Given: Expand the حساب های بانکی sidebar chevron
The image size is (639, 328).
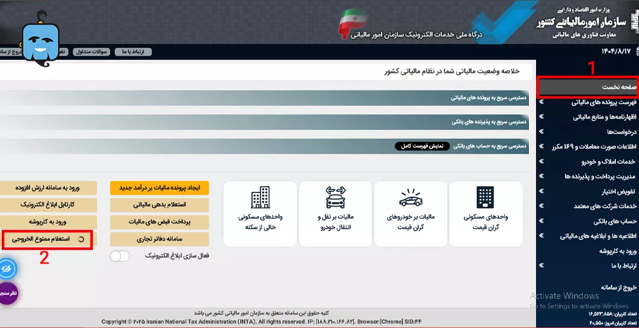Looking at the screenshot, I should 541,221.
